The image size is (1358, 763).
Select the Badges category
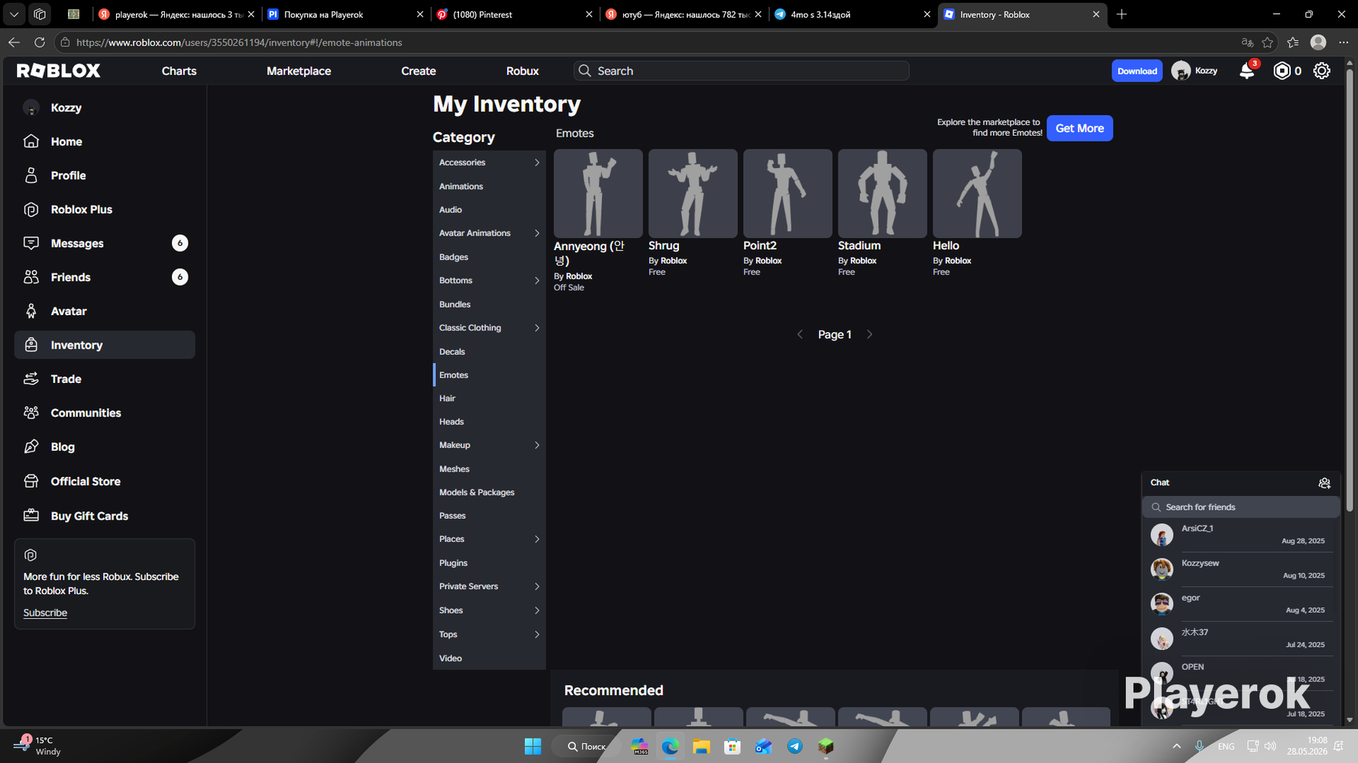pyautogui.click(x=454, y=257)
